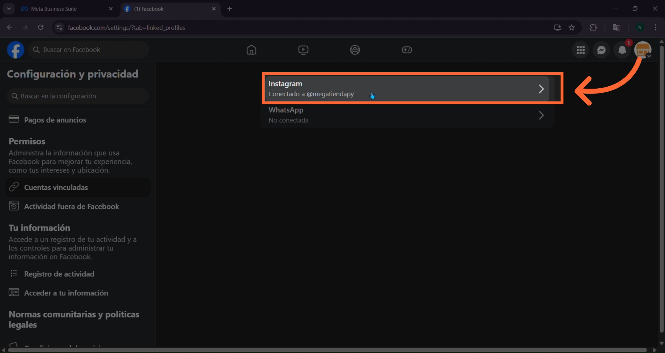This screenshot has width=665, height=353.
Task: Open the Messenger chats icon
Action: click(601, 50)
